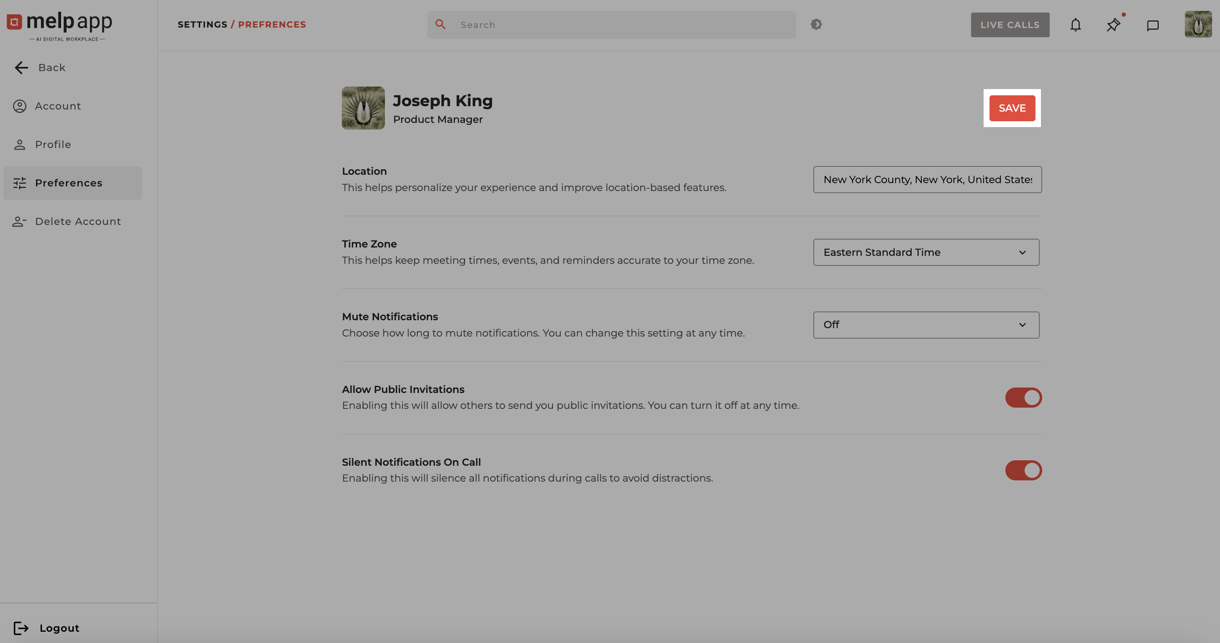Go to Profile settings page

click(x=53, y=144)
